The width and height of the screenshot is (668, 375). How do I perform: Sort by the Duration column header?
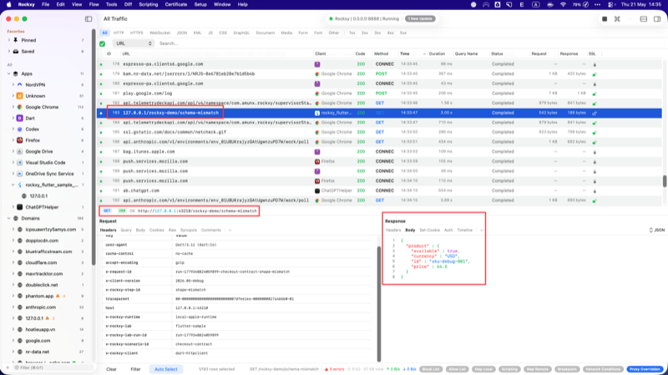tap(437, 53)
